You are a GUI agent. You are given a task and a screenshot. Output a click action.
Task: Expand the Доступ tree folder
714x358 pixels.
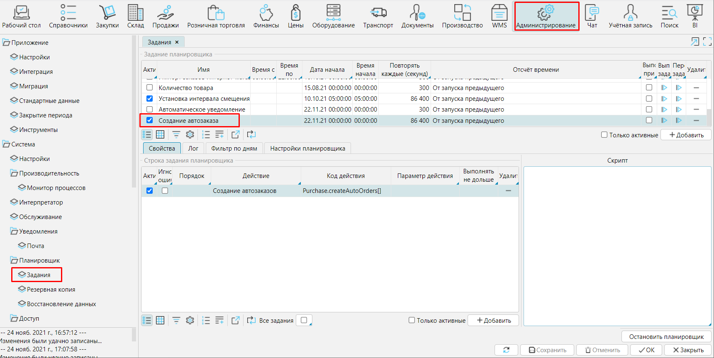14,319
